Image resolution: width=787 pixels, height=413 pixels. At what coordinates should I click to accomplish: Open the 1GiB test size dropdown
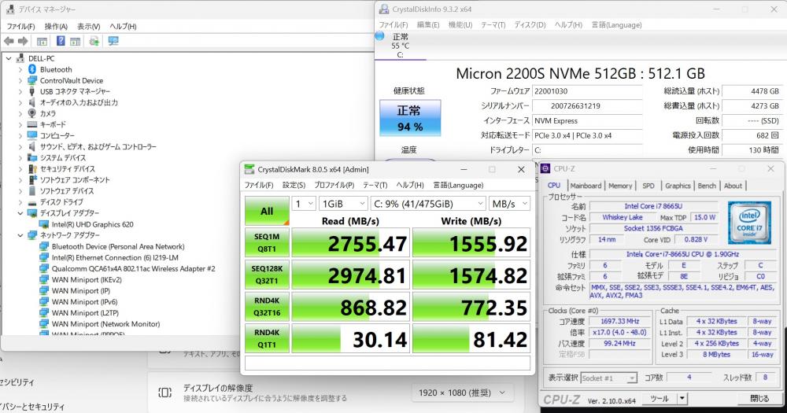tap(344, 204)
